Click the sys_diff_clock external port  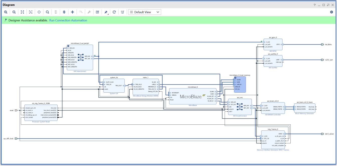click(16, 138)
